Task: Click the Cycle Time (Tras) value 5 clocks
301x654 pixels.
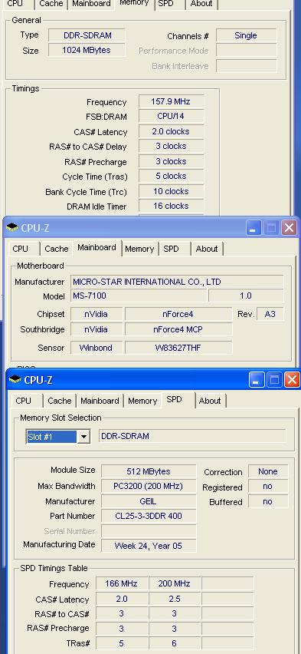Action: coord(171,176)
